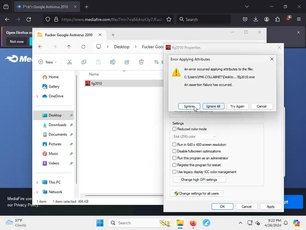Click Try Again button
This screenshot has height=230, width=306.
(237, 106)
